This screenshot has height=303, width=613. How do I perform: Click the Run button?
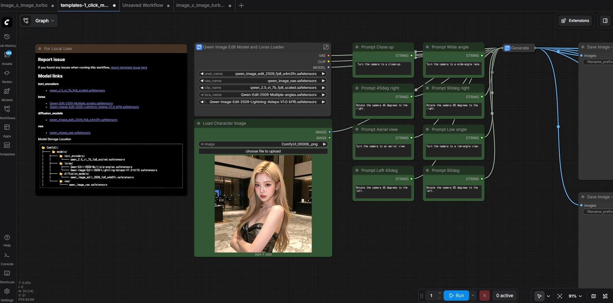pos(456,296)
